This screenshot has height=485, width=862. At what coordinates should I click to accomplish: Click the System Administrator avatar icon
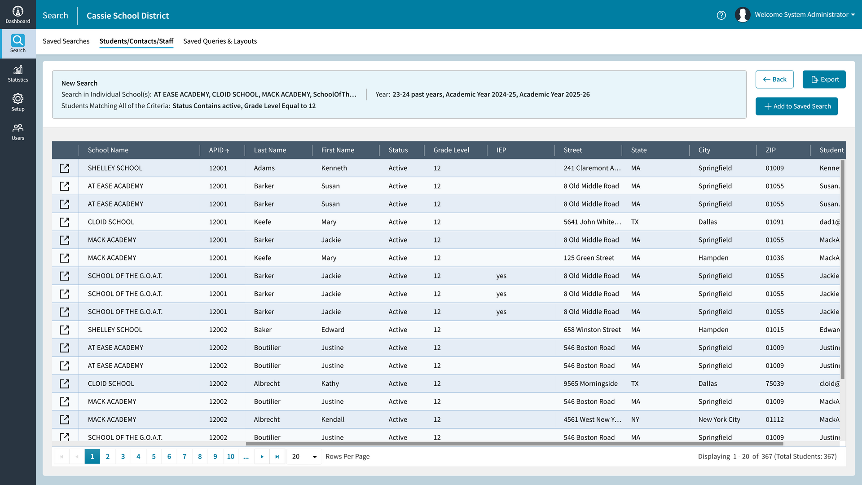pyautogui.click(x=743, y=14)
